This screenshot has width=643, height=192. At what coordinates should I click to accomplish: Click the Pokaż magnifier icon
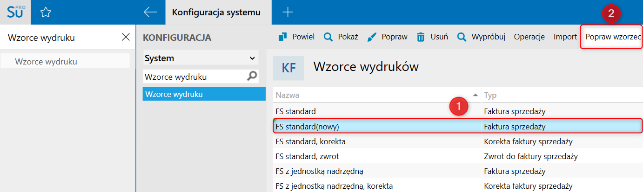(x=328, y=37)
